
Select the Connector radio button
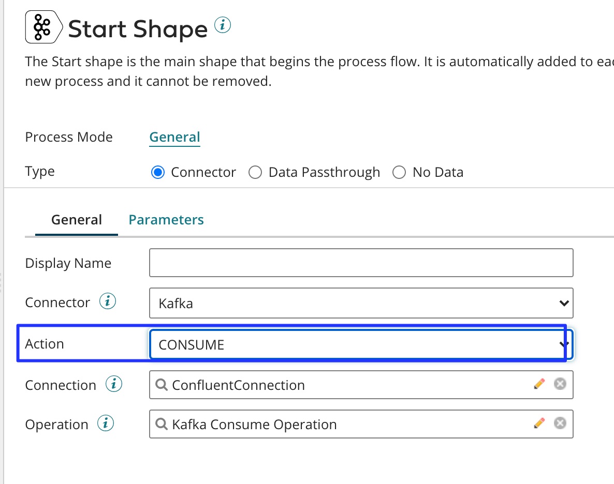coord(157,172)
